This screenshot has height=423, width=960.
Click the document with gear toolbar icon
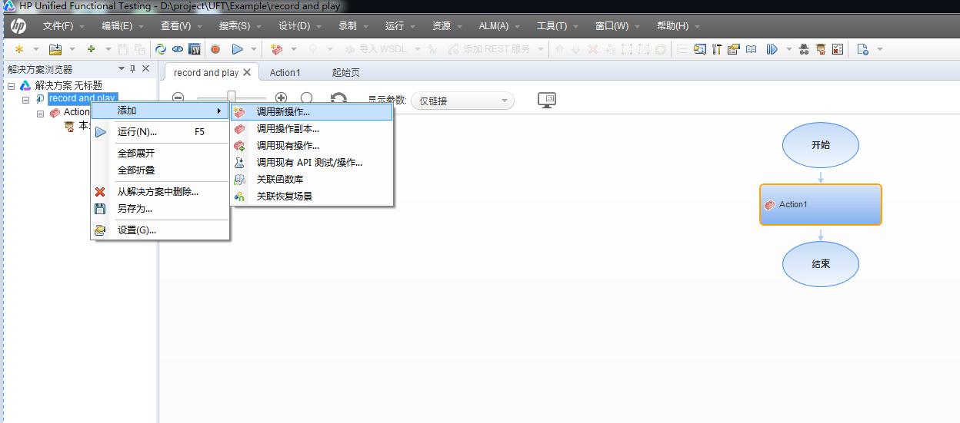click(862, 49)
